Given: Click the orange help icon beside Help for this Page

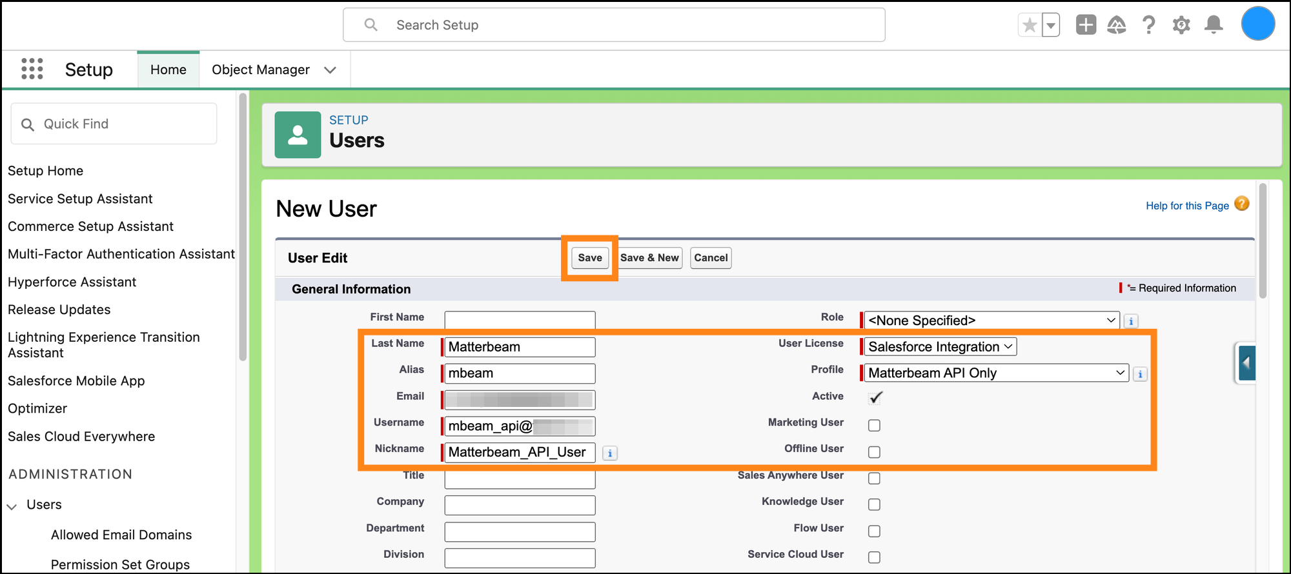Looking at the screenshot, I should tap(1242, 204).
